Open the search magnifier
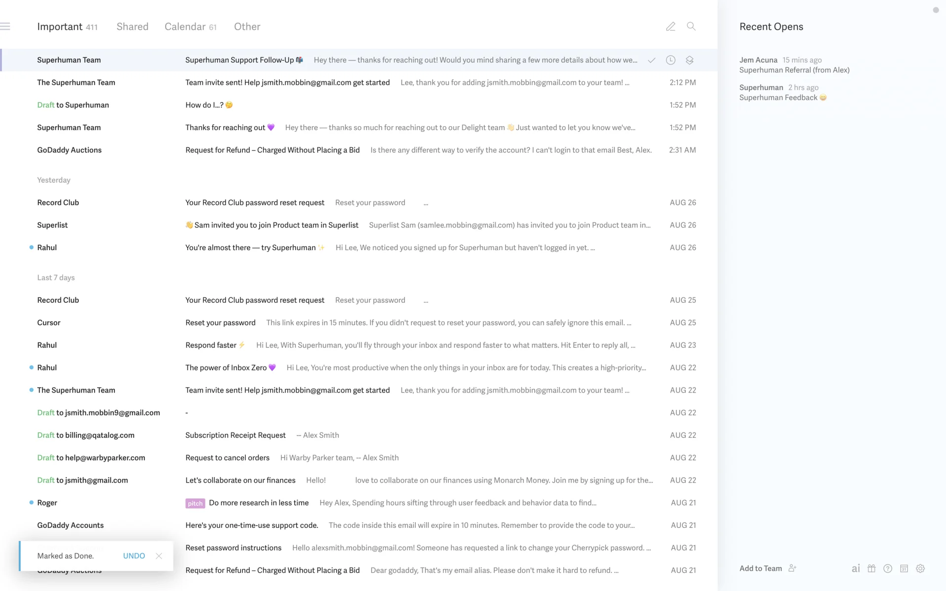946x591 pixels. [691, 27]
